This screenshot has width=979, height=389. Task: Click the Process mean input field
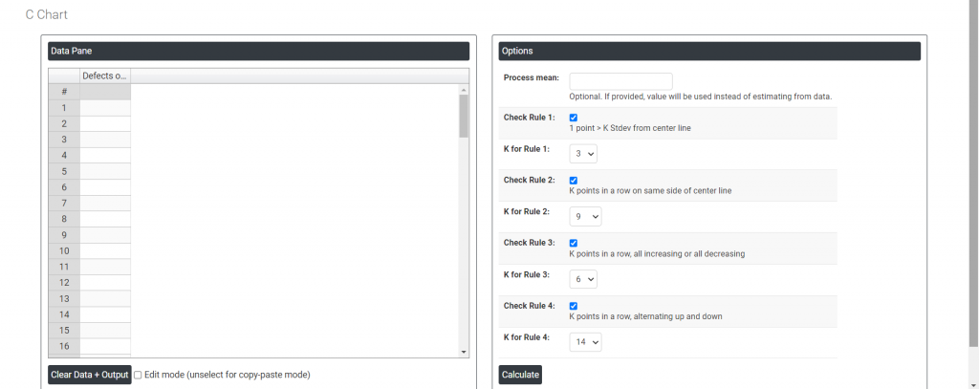click(620, 81)
